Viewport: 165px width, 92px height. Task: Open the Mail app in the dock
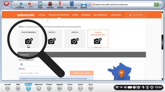[18, 87]
